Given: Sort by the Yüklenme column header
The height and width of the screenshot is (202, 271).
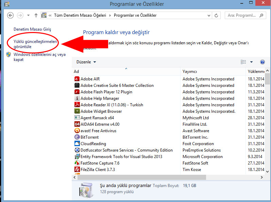Looking at the screenshot, I should click(x=255, y=72).
